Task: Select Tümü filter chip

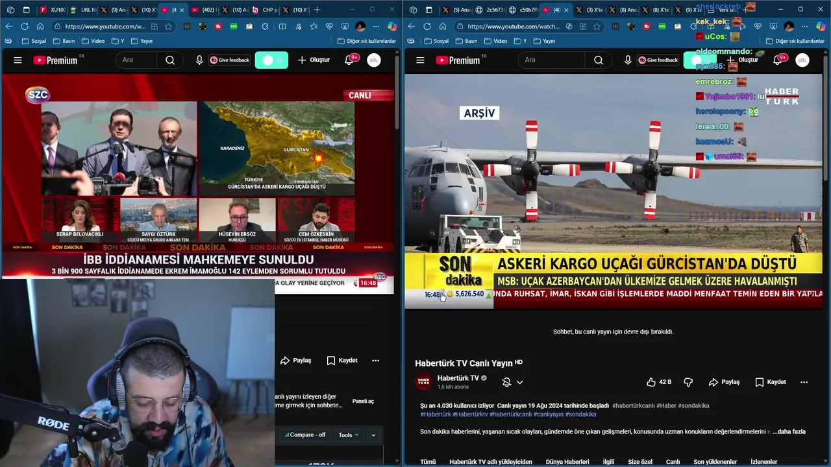Action: pos(428,462)
